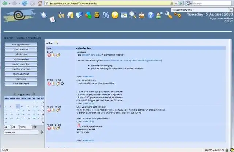Screen dimensions: 234x152
Task: Select day 31 in the mini calendar
Action: [x=6, y=122]
